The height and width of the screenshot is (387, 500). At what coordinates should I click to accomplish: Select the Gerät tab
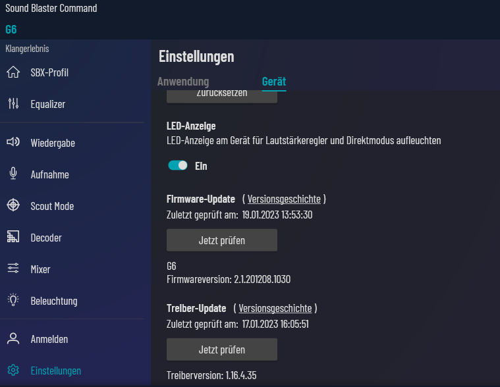tap(274, 82)
